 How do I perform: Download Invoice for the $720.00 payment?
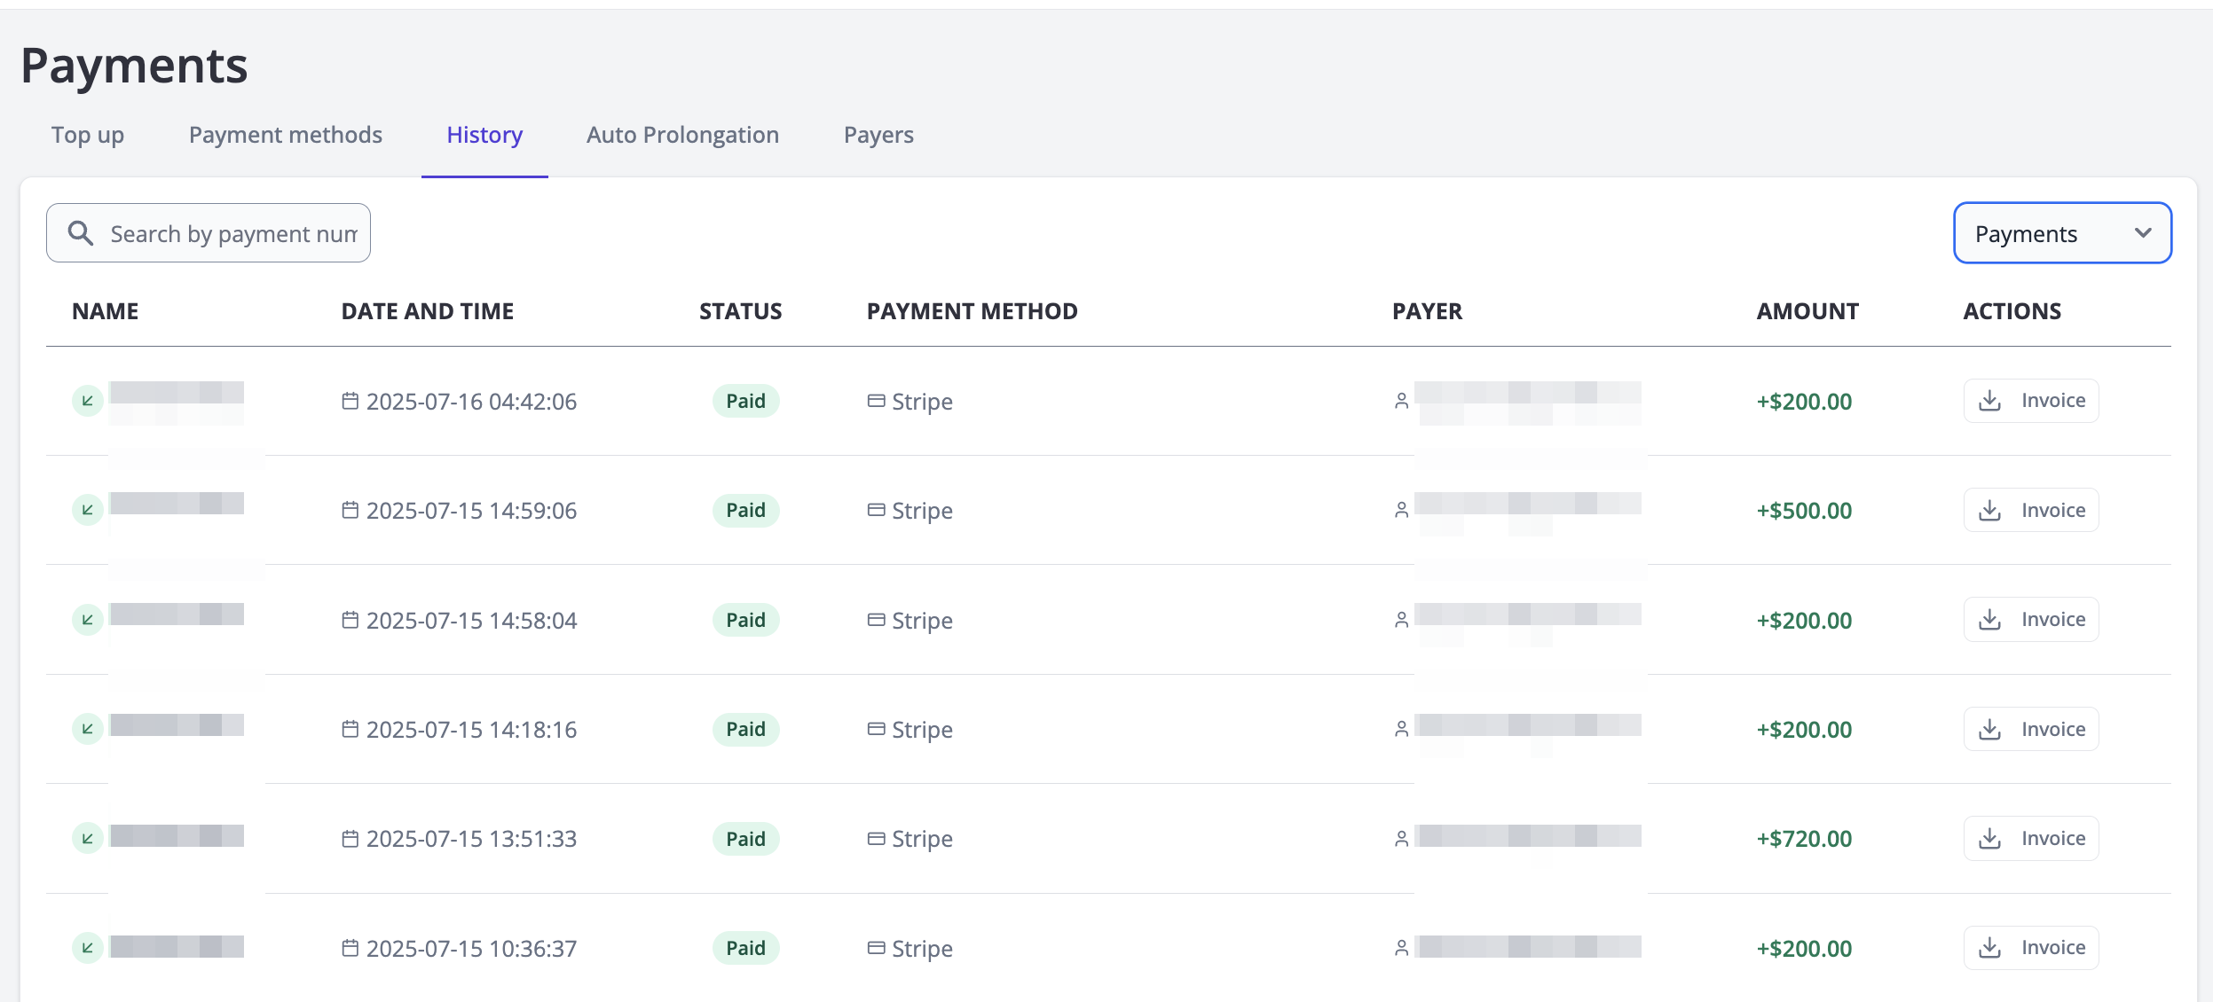coord(2031,838)
